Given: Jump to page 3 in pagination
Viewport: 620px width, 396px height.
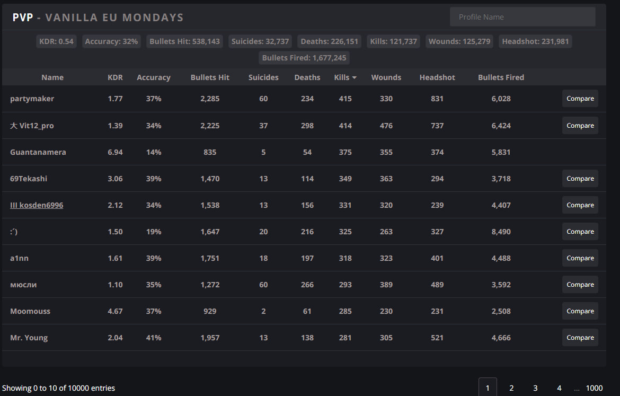Looking at the screenshot, I should tap(535, 388).
